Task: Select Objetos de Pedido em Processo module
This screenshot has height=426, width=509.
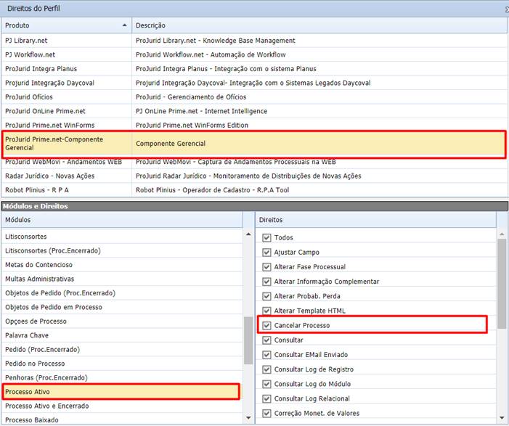Action: [x=122, y=307]
